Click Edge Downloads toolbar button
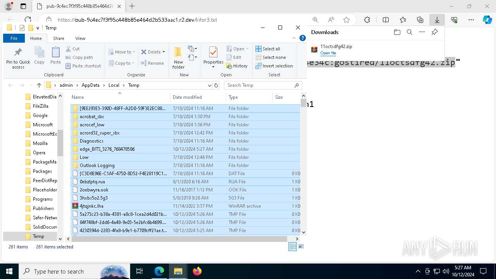This screenshot has height=279, width=496. [437, 20]
